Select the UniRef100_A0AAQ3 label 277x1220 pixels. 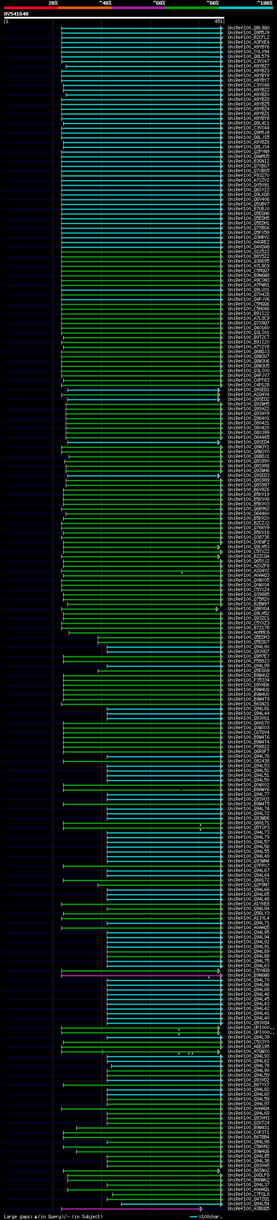[x=248, y=576]
